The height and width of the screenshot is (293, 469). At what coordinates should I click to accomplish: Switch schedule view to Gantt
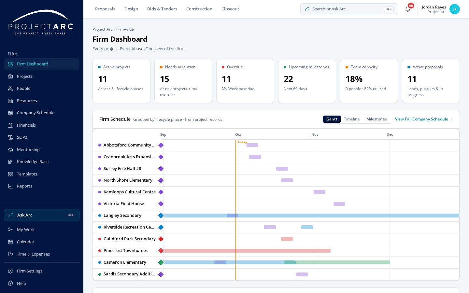(x=332, y=119)
